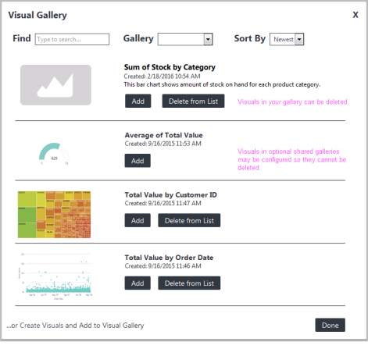Select the gauge chart thumbnail
The height and width of the screenshot is (349, 368).
click(x=54, y=154)
